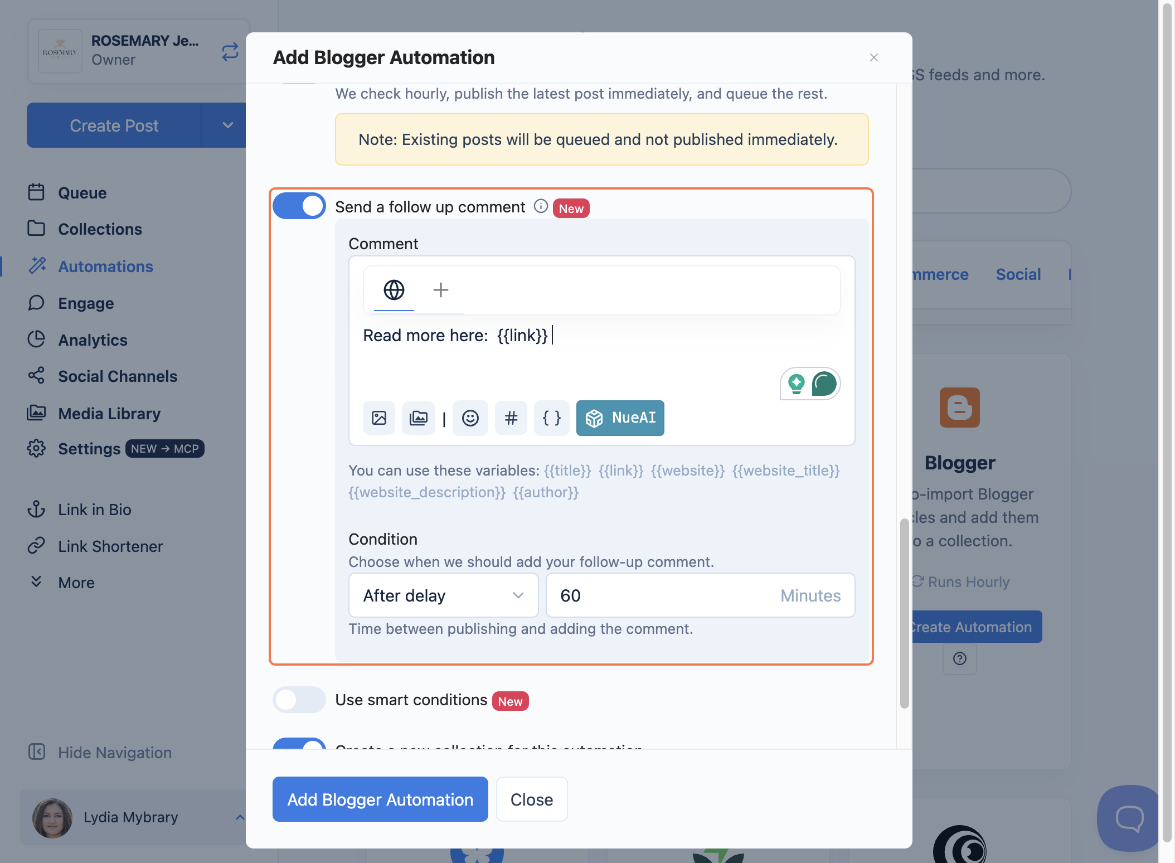
Task: Click the NEW → MCP badge next to Settings
Action: (x=165, y=448)
